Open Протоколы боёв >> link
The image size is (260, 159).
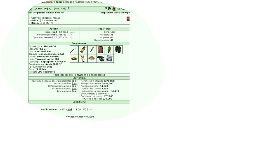click(x=75, y=84)
